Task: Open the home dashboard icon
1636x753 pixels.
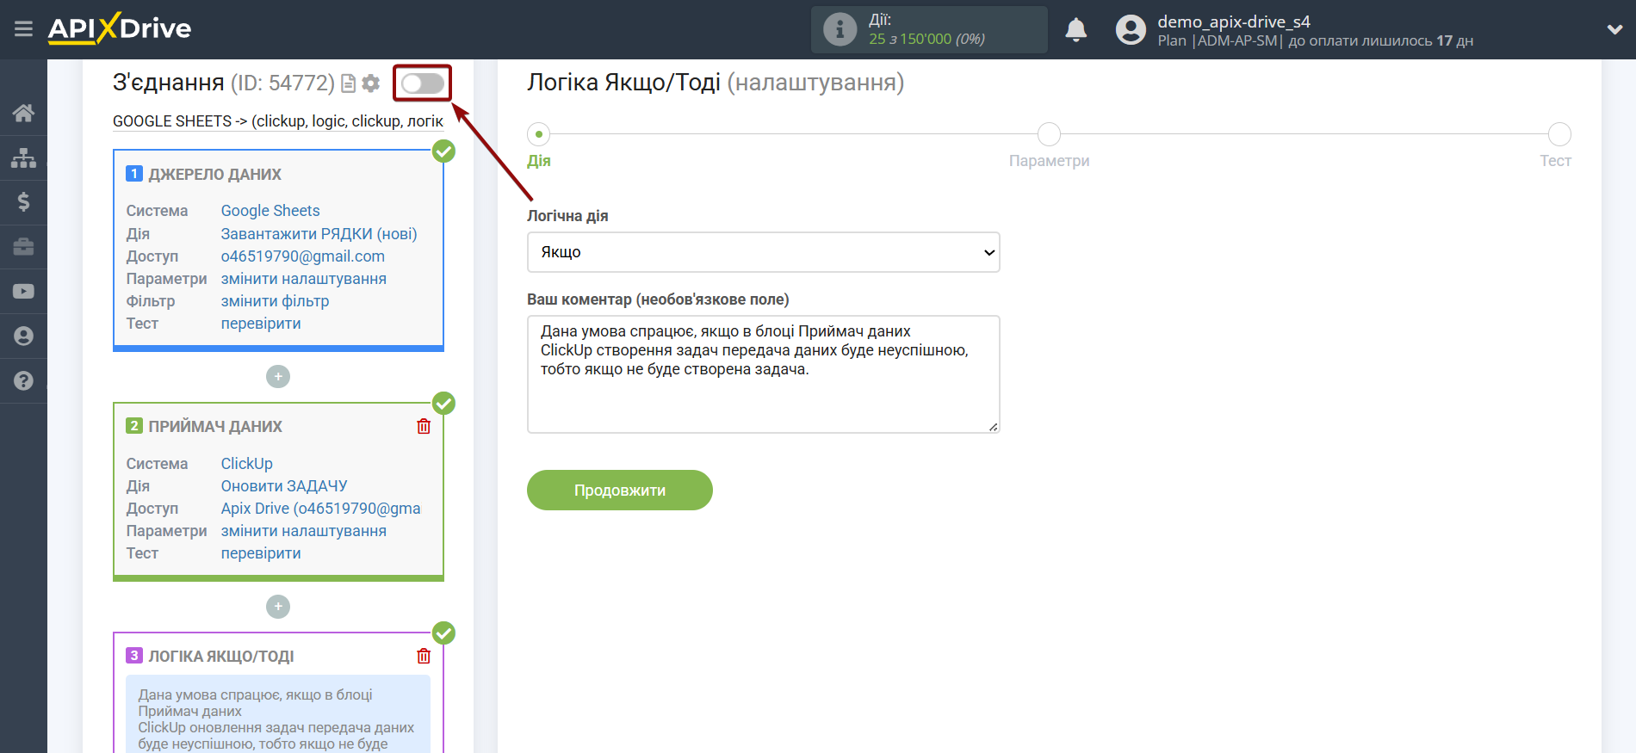Action: click(x=23, y=113)
